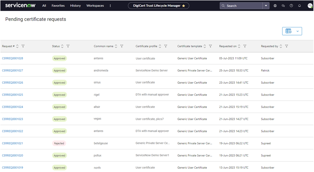Click the globe icon in top bar

click(x=275, y=6)
